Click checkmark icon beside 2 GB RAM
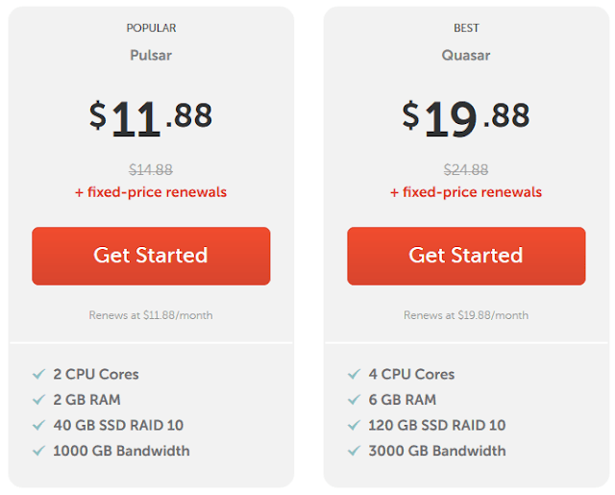The height and width of the screenshot is (495, 615). click(38, 400)
